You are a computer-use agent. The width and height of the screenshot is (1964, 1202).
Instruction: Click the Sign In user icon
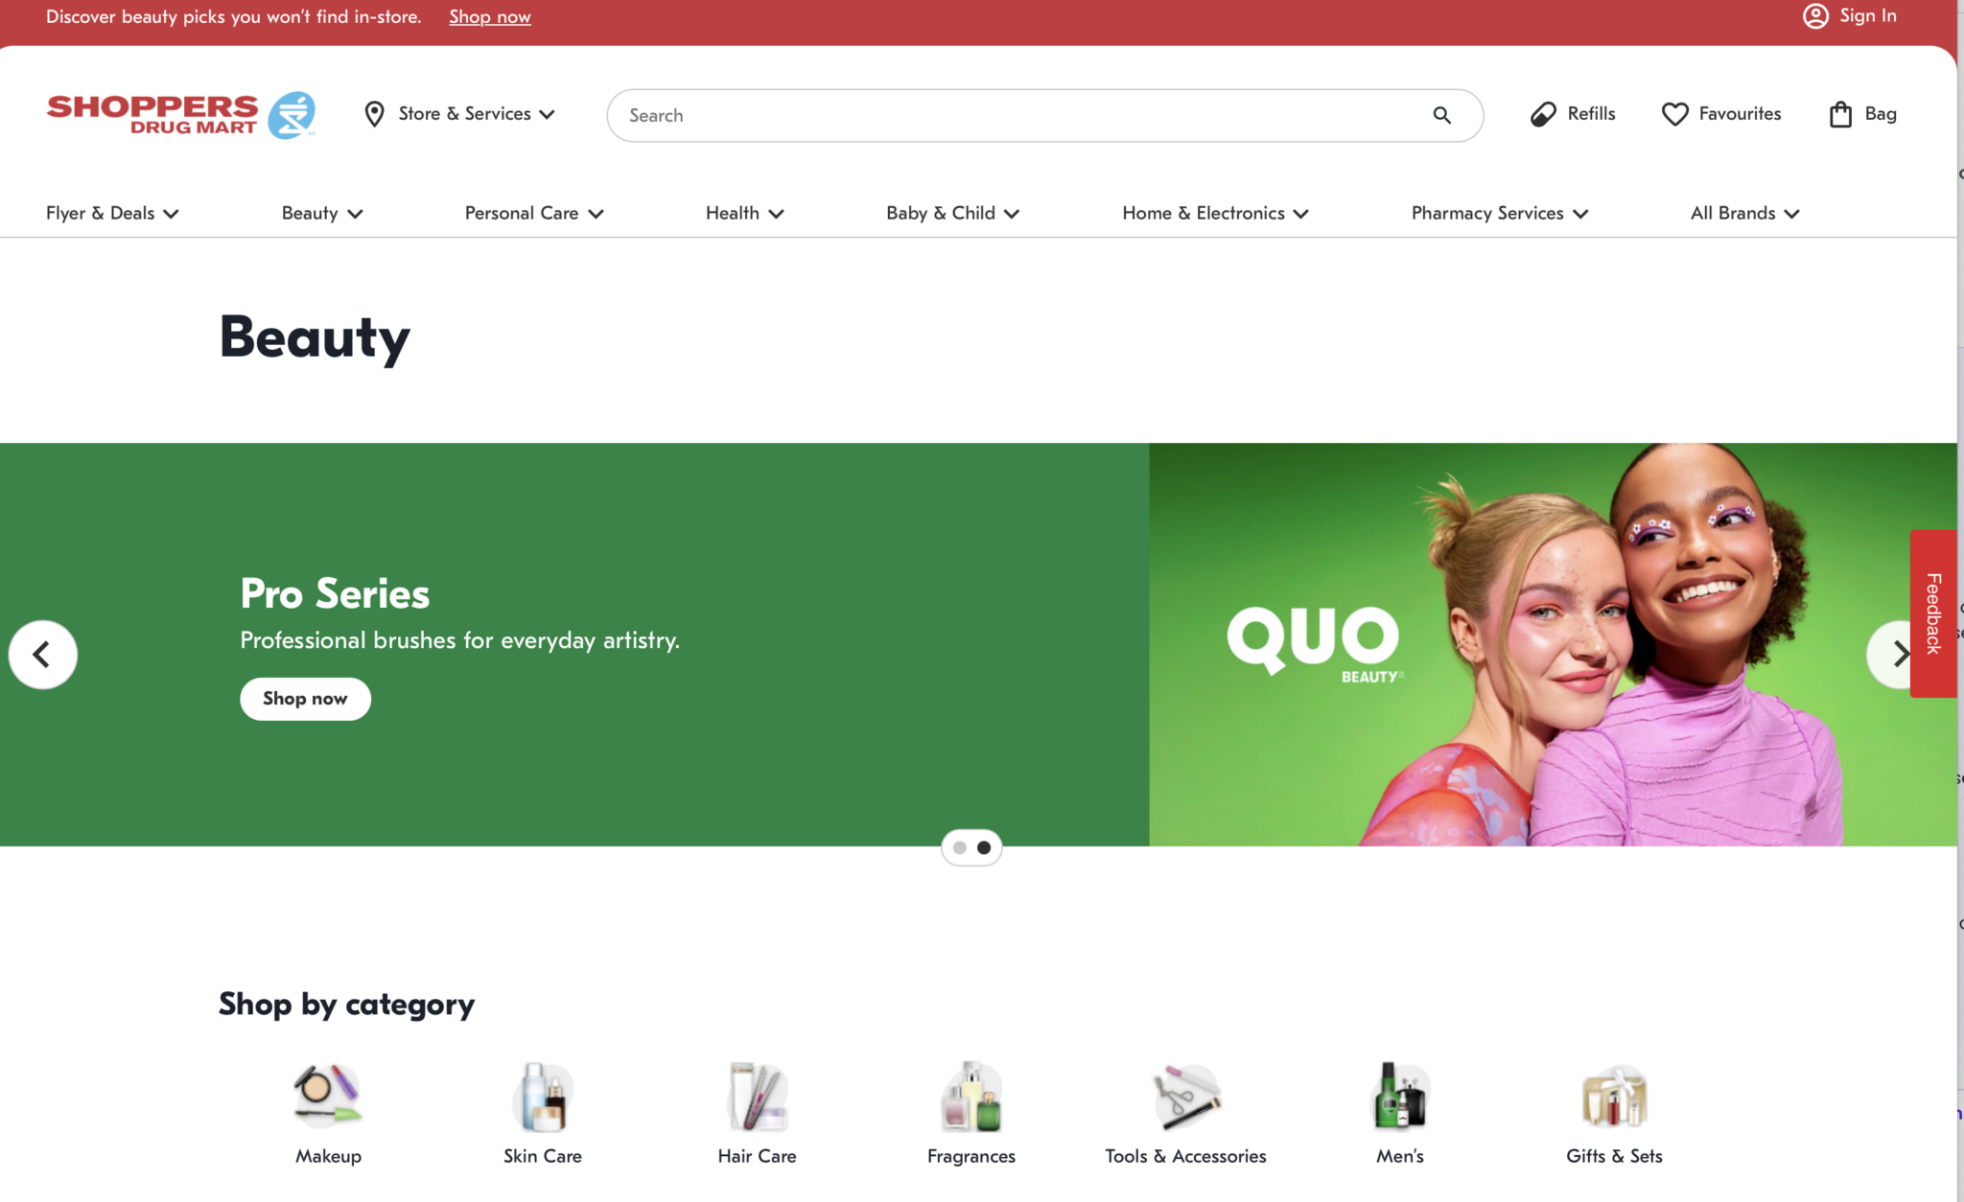pyautogui.click(x=1815, y=16)
